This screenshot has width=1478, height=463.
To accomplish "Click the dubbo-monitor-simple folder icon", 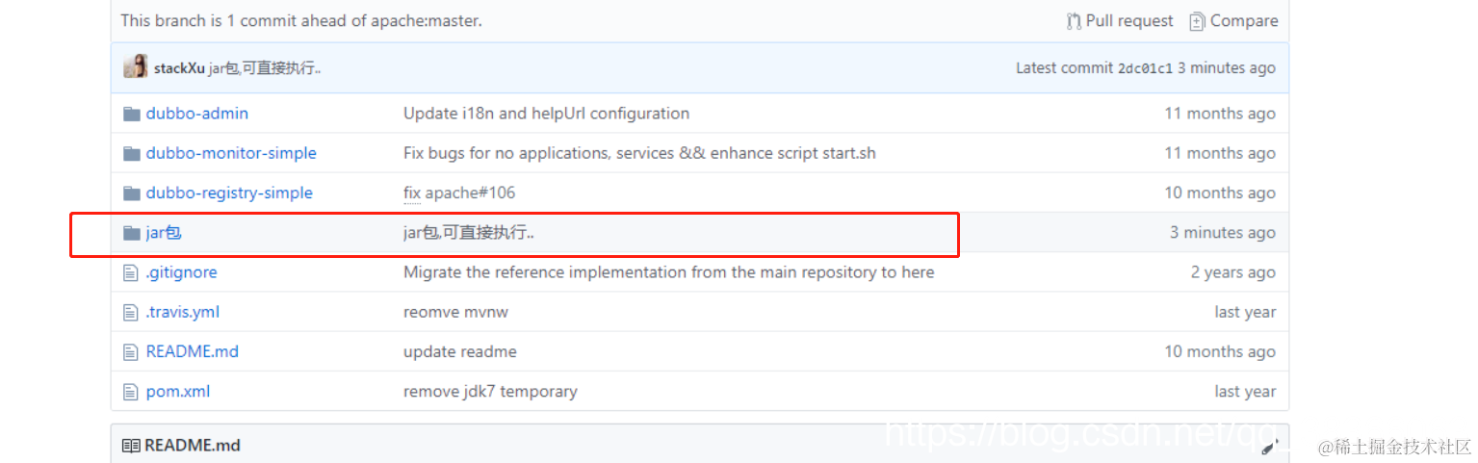I will click(x=132, y=153).
